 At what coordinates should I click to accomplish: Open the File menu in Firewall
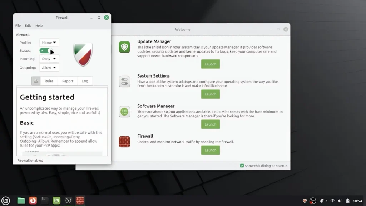[18, 26]
